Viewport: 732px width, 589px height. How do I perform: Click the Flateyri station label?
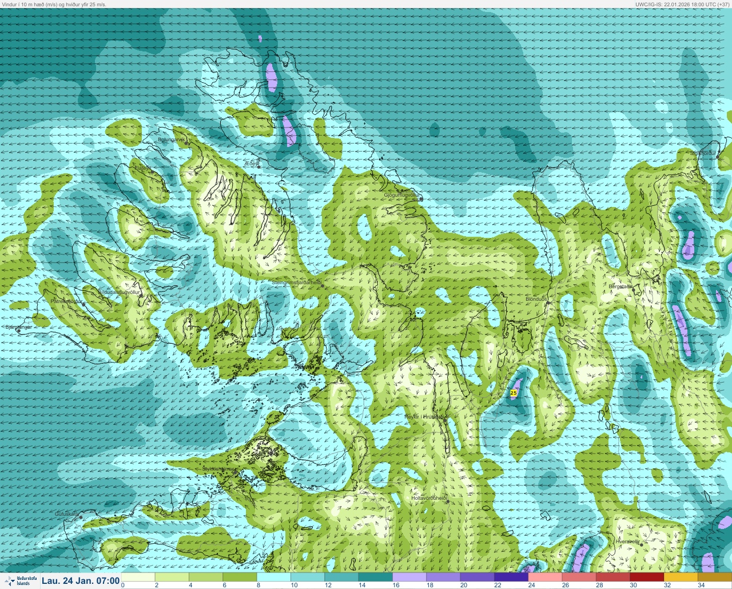(x=142, y=168)
